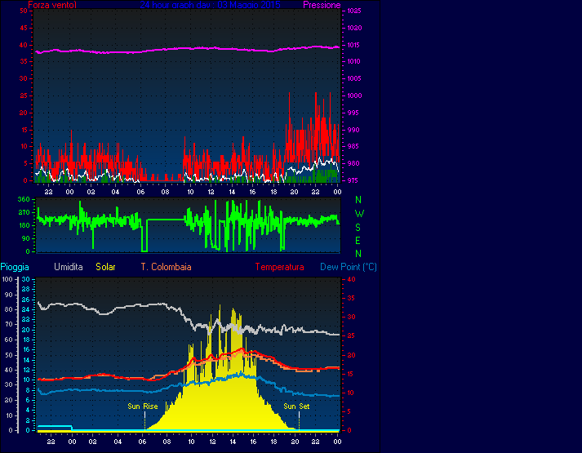The height and width of the screenshot is (453, 582).
Task: Click the 'Forza vento' wind force label
Action: pos(52,5)
